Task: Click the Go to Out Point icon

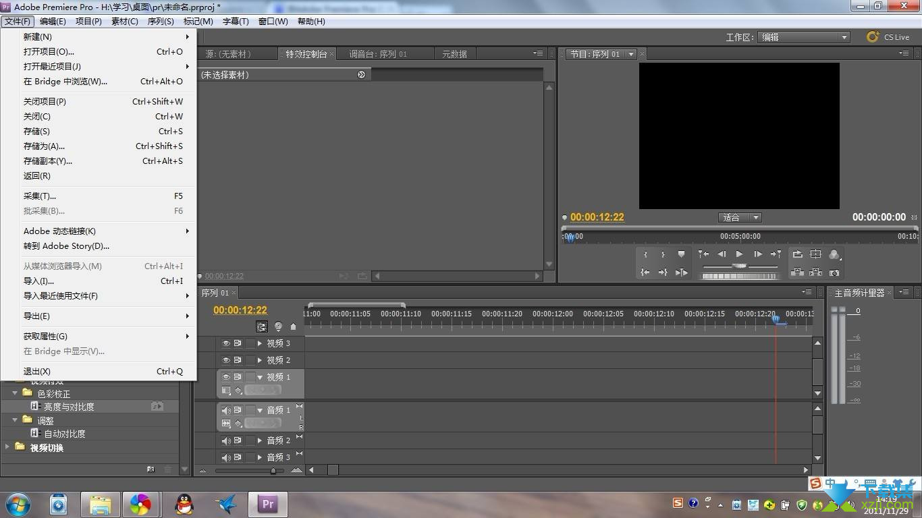Action: pyautogui.click(x=663, y=272)
